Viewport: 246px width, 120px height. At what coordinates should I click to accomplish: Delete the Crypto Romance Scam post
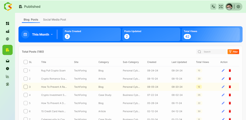pos(230,79)
